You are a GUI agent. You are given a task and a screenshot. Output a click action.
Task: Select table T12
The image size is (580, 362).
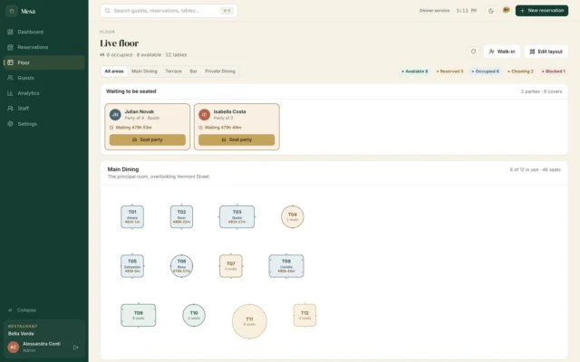(304, 315)
